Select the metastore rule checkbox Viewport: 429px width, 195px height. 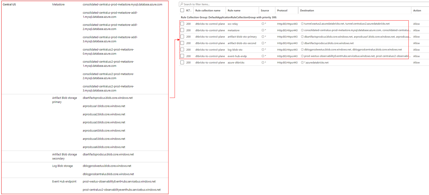point(182,30)
